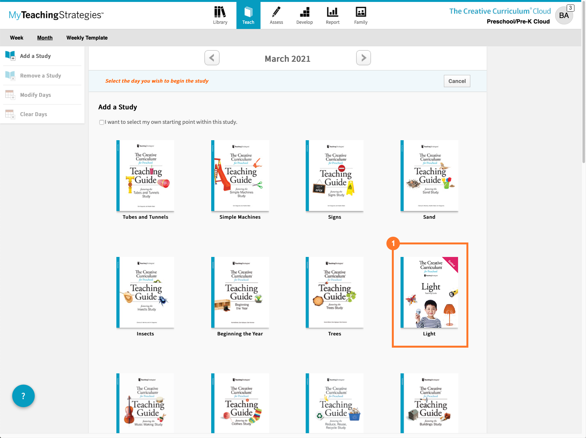Go to previous month arrow

pos(212,58)
